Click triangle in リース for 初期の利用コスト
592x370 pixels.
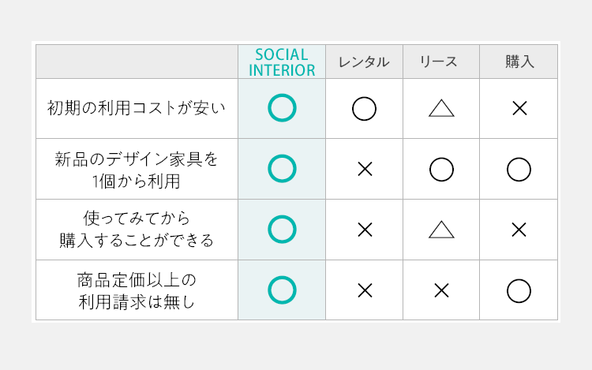click(x=441, y=108)
